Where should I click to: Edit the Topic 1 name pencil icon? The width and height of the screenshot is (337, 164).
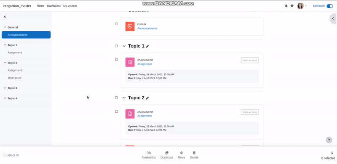(x=147, y=46)
